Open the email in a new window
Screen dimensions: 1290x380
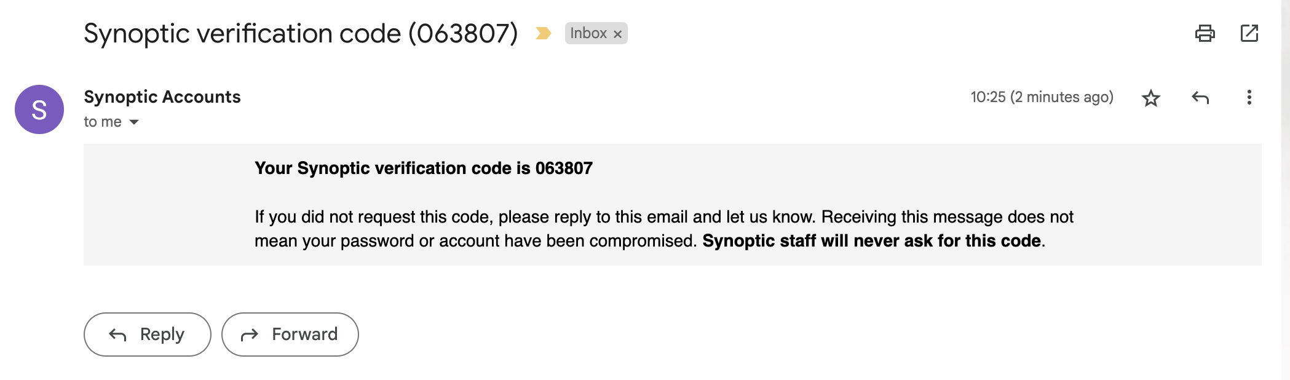[x=1249, y=33]
